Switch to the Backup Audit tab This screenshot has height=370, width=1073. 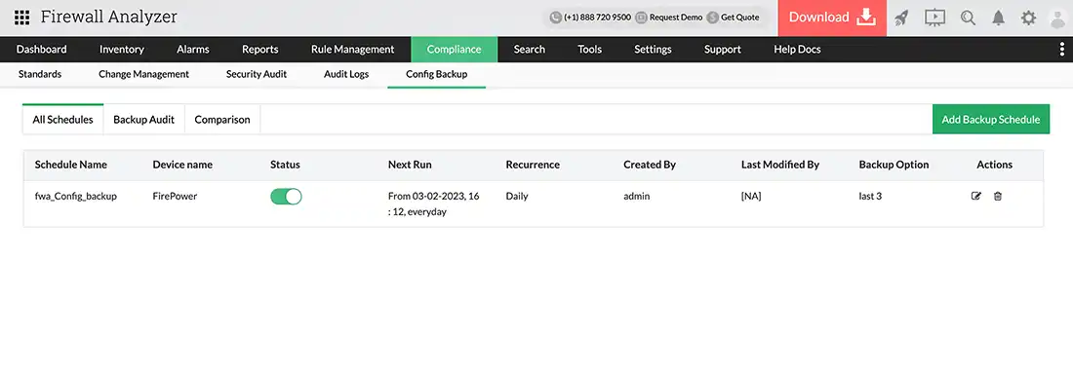143,120
